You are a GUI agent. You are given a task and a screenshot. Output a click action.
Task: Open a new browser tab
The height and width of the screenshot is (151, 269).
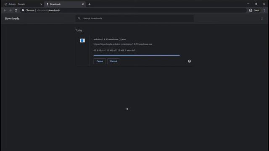[x=90, y=4]
